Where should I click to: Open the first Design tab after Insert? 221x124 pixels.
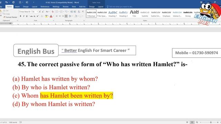click(26, 7)
